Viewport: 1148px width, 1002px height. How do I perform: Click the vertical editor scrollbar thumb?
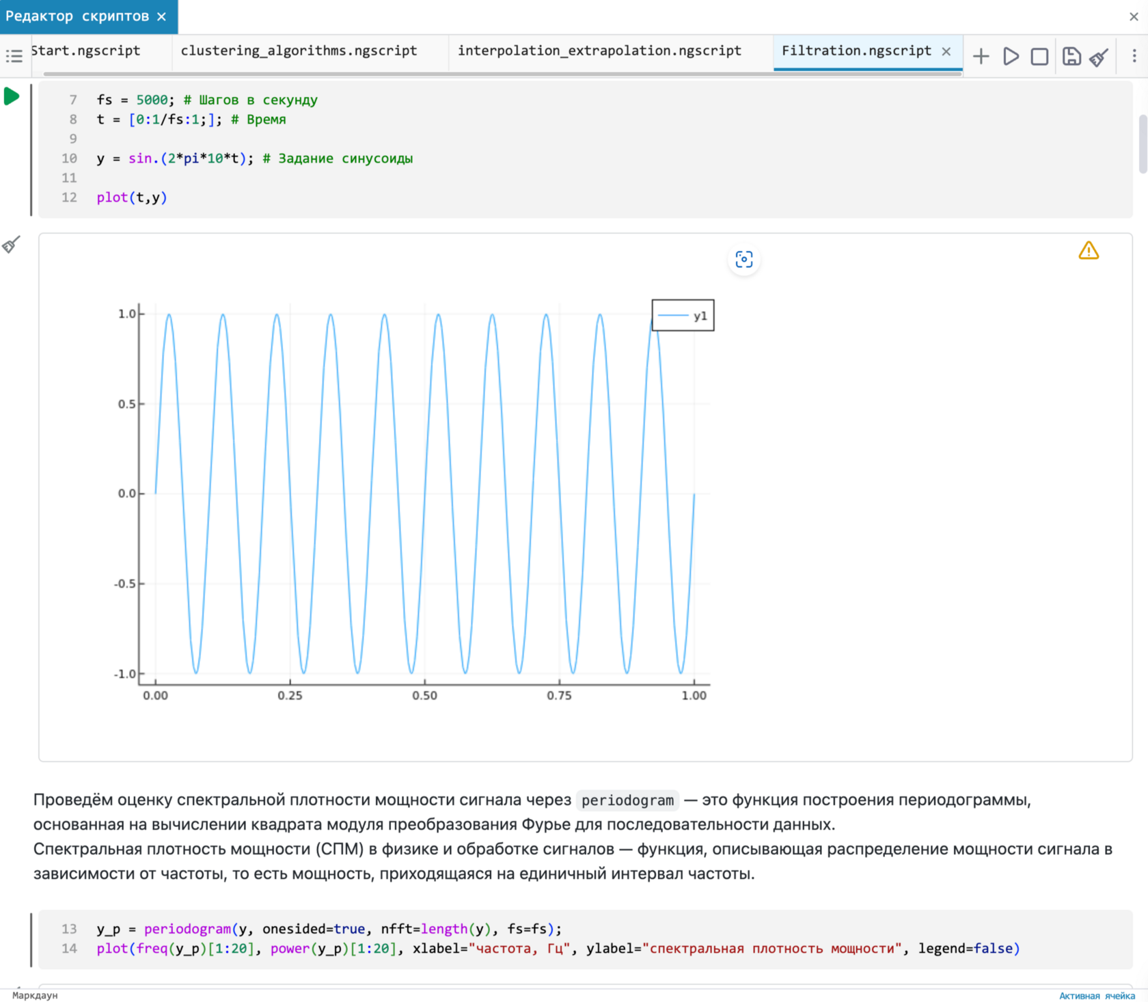(x=1142, y=144)
